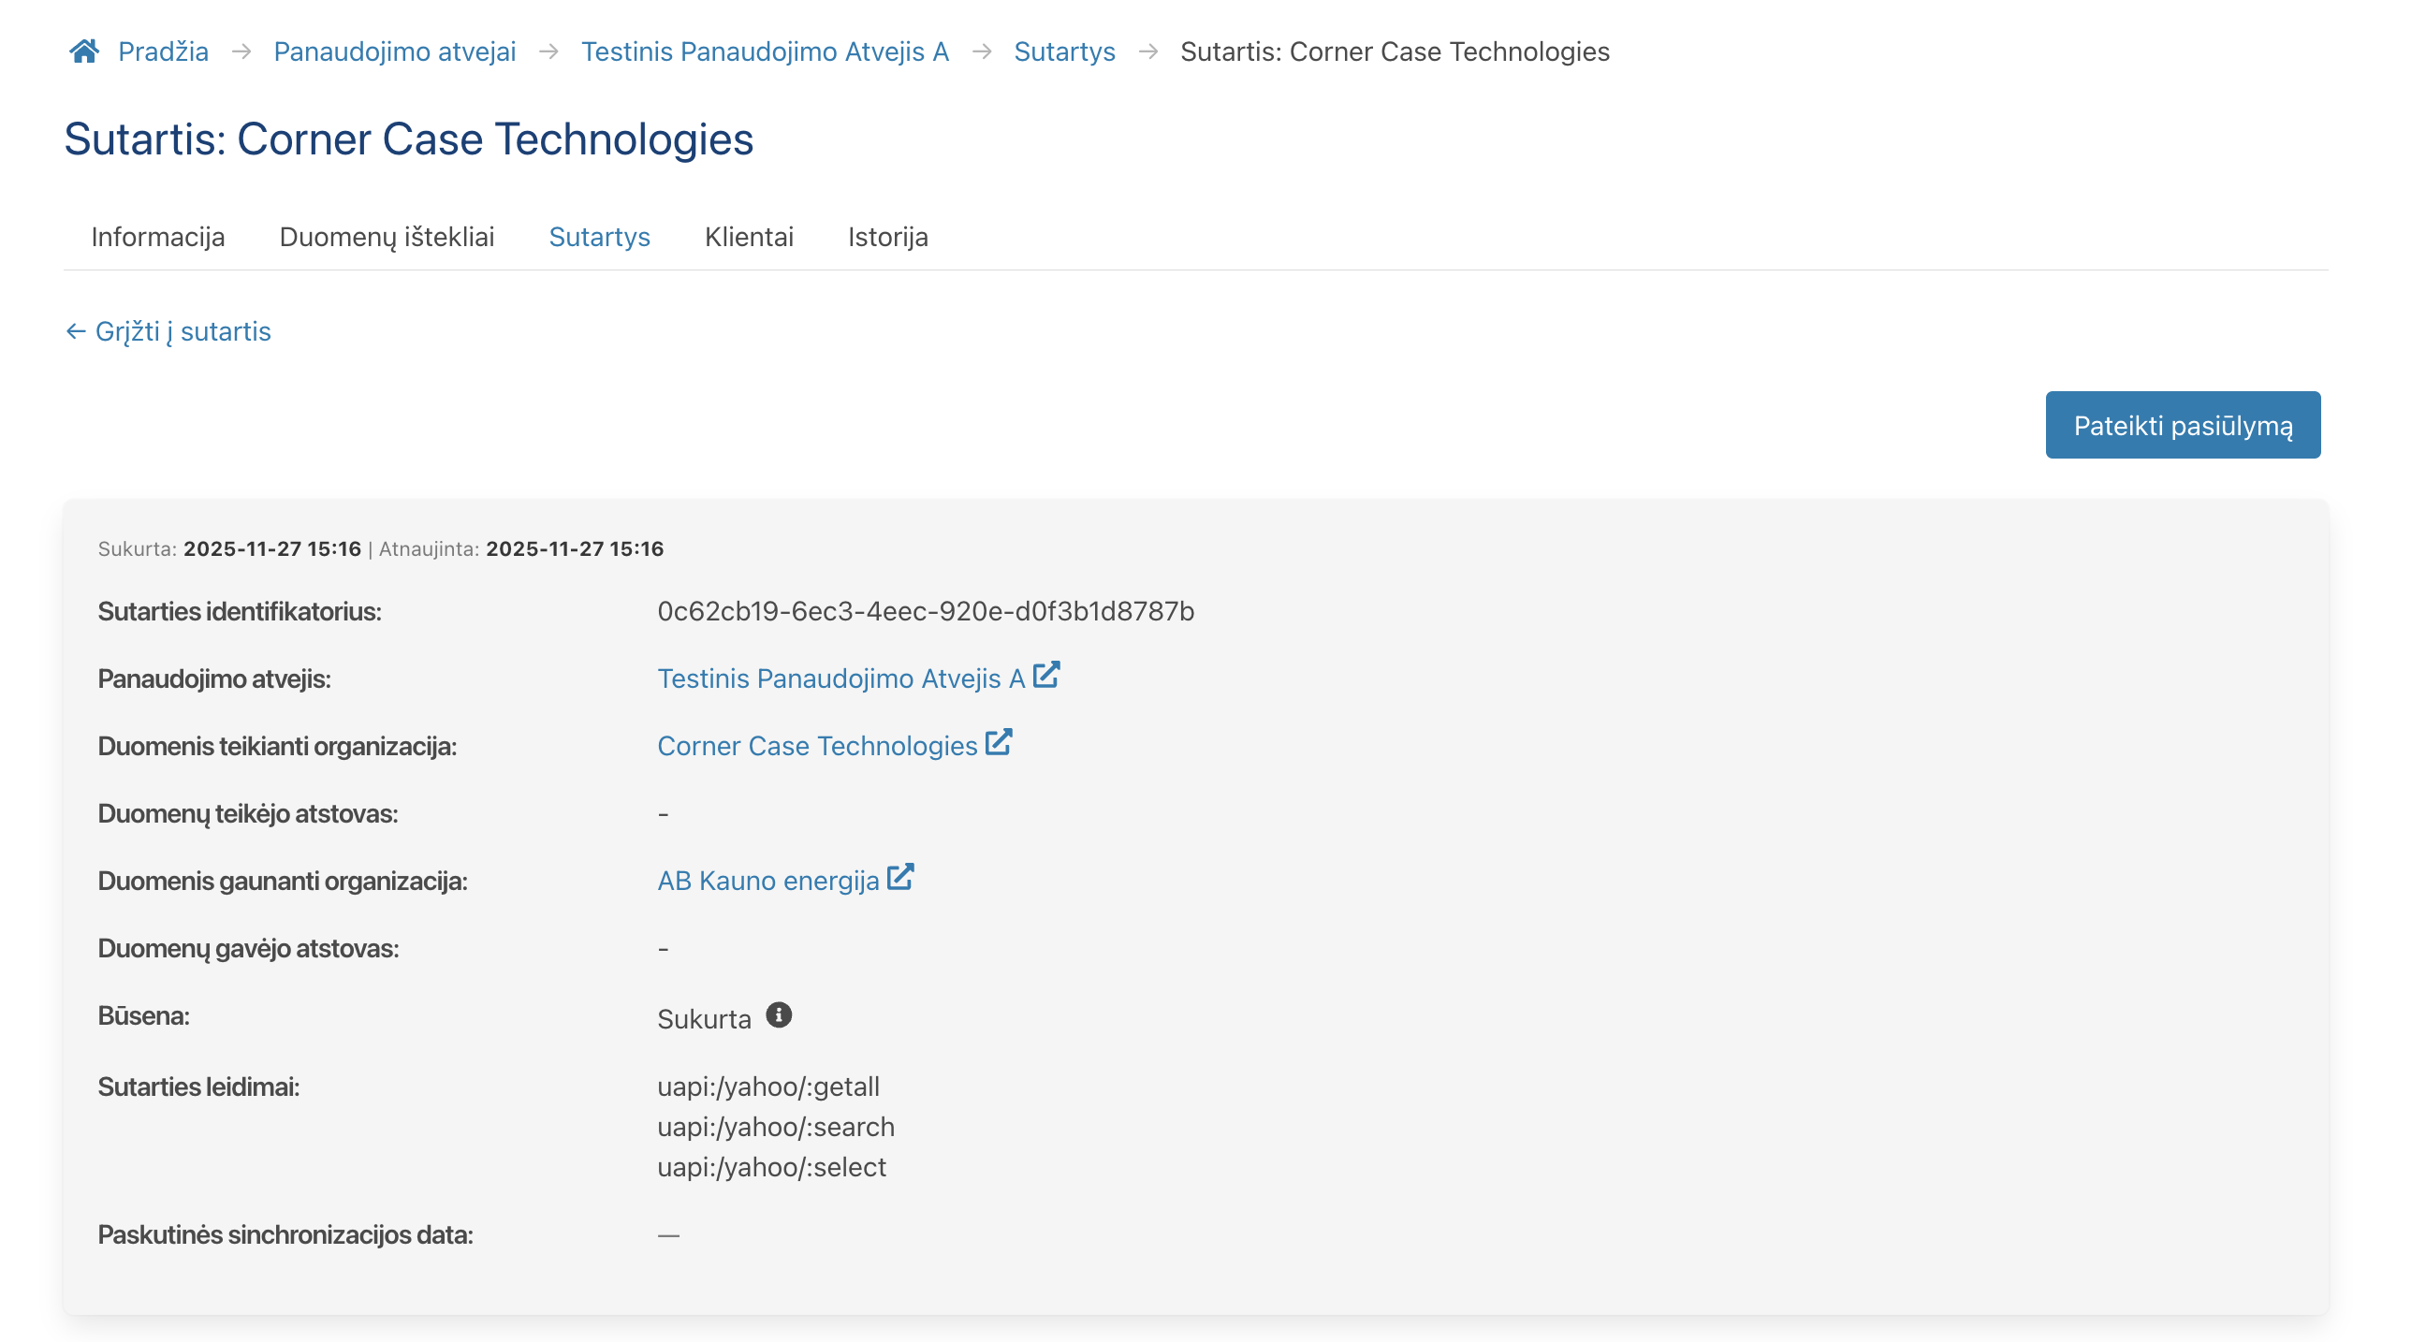
Task: Switch to the Duomenų ištekliai tab
Action: 387,237
